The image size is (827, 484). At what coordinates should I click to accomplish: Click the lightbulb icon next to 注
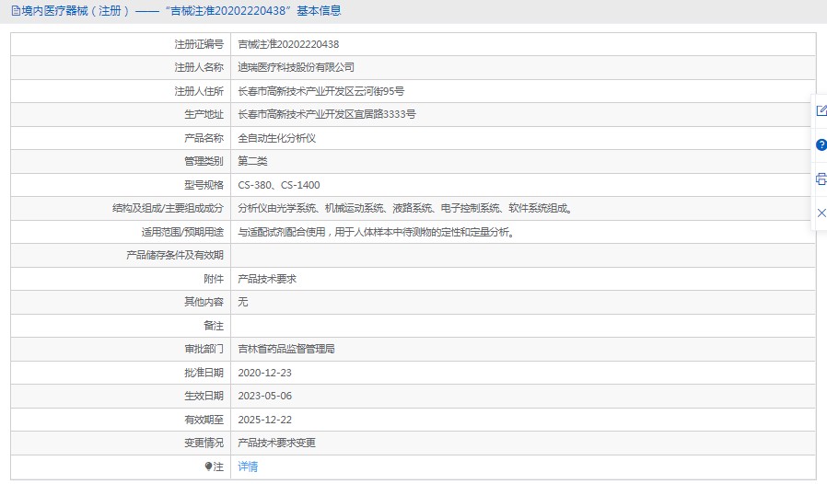coord(208,467)
